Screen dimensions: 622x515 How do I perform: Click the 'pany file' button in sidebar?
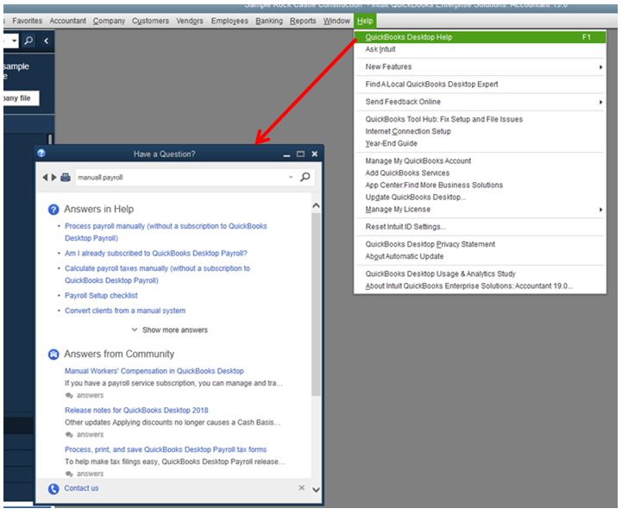[21, 98]
